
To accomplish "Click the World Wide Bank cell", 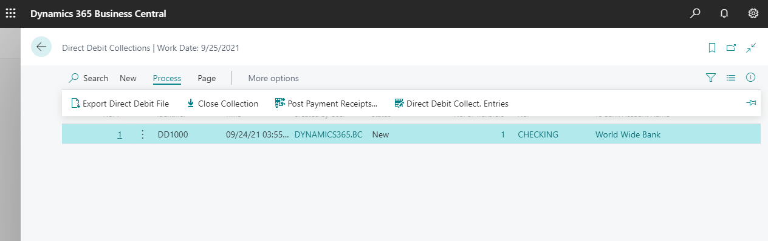I will [x=628, y=134].
